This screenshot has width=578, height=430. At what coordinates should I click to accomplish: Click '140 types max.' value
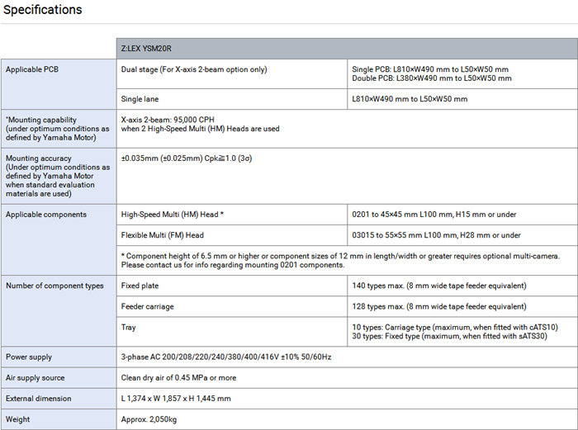439,286
